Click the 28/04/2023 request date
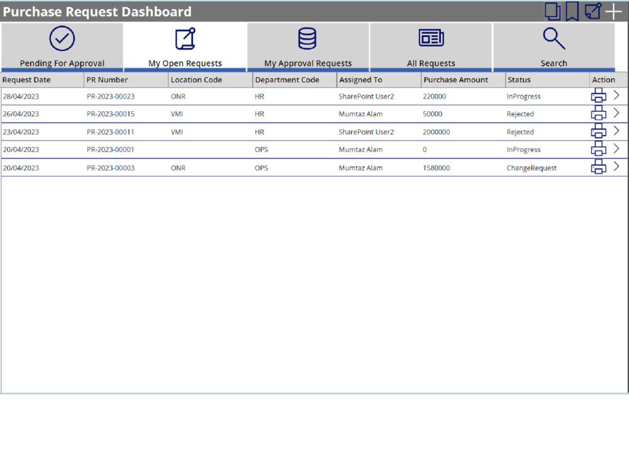 [x=21, y=97]
